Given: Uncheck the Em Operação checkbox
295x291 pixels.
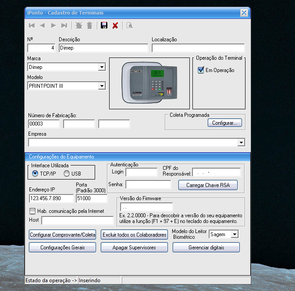Looking at the screenshot, I should tap(201, 70).
